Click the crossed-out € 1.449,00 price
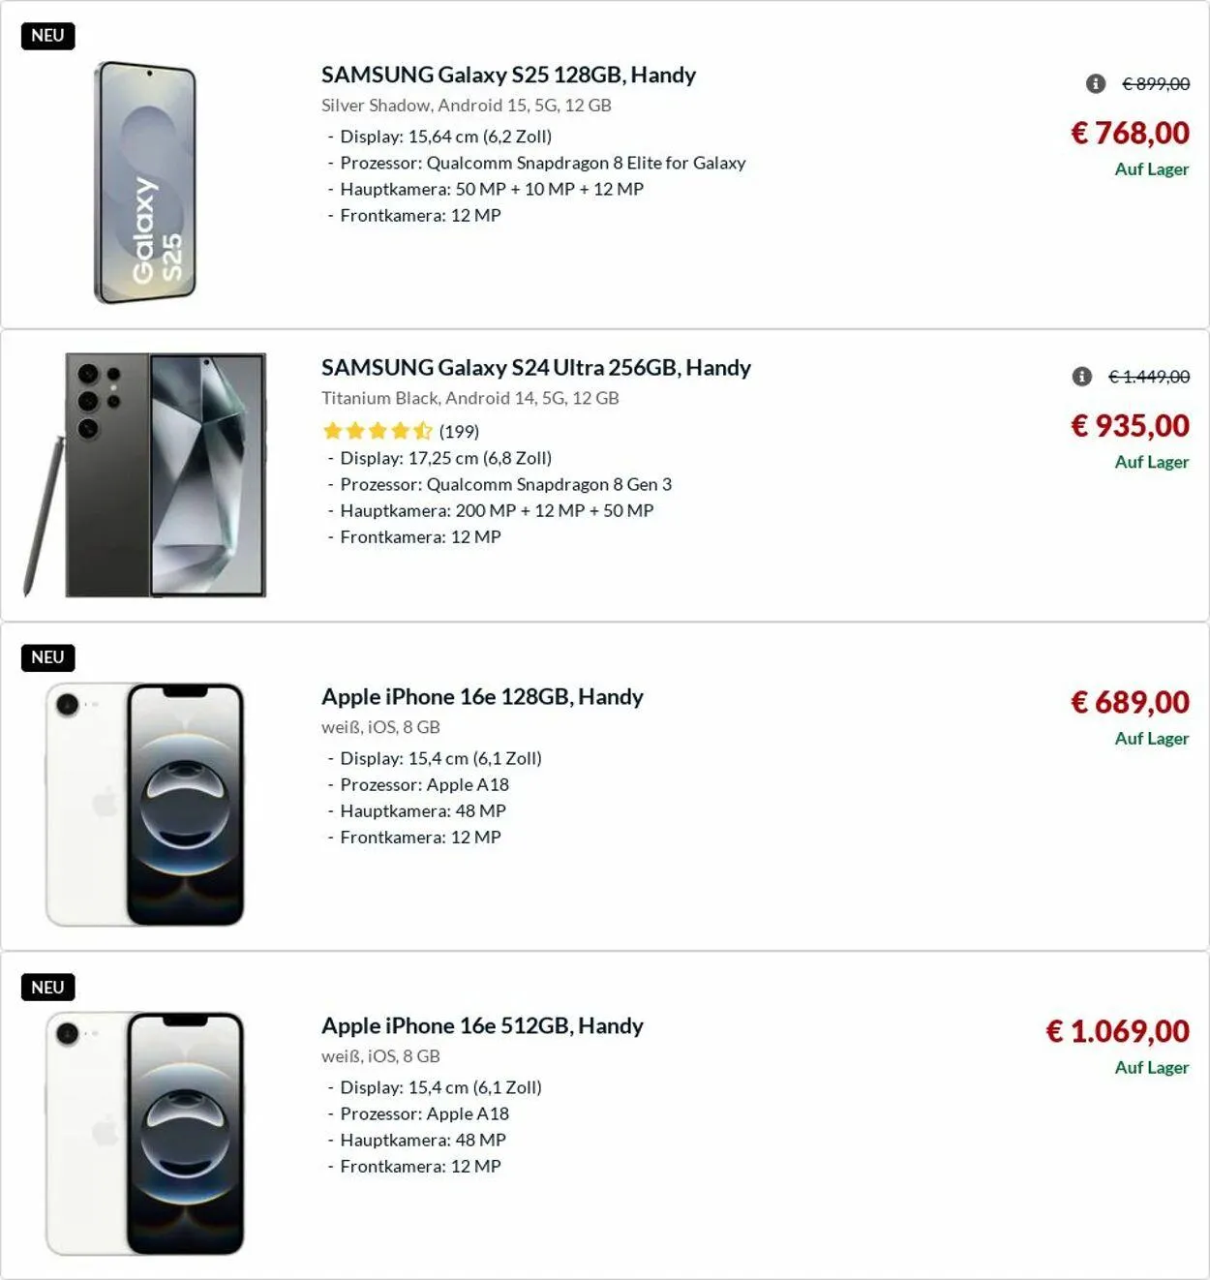This screenshot has height=1280, width=1210. (1149, 377)
